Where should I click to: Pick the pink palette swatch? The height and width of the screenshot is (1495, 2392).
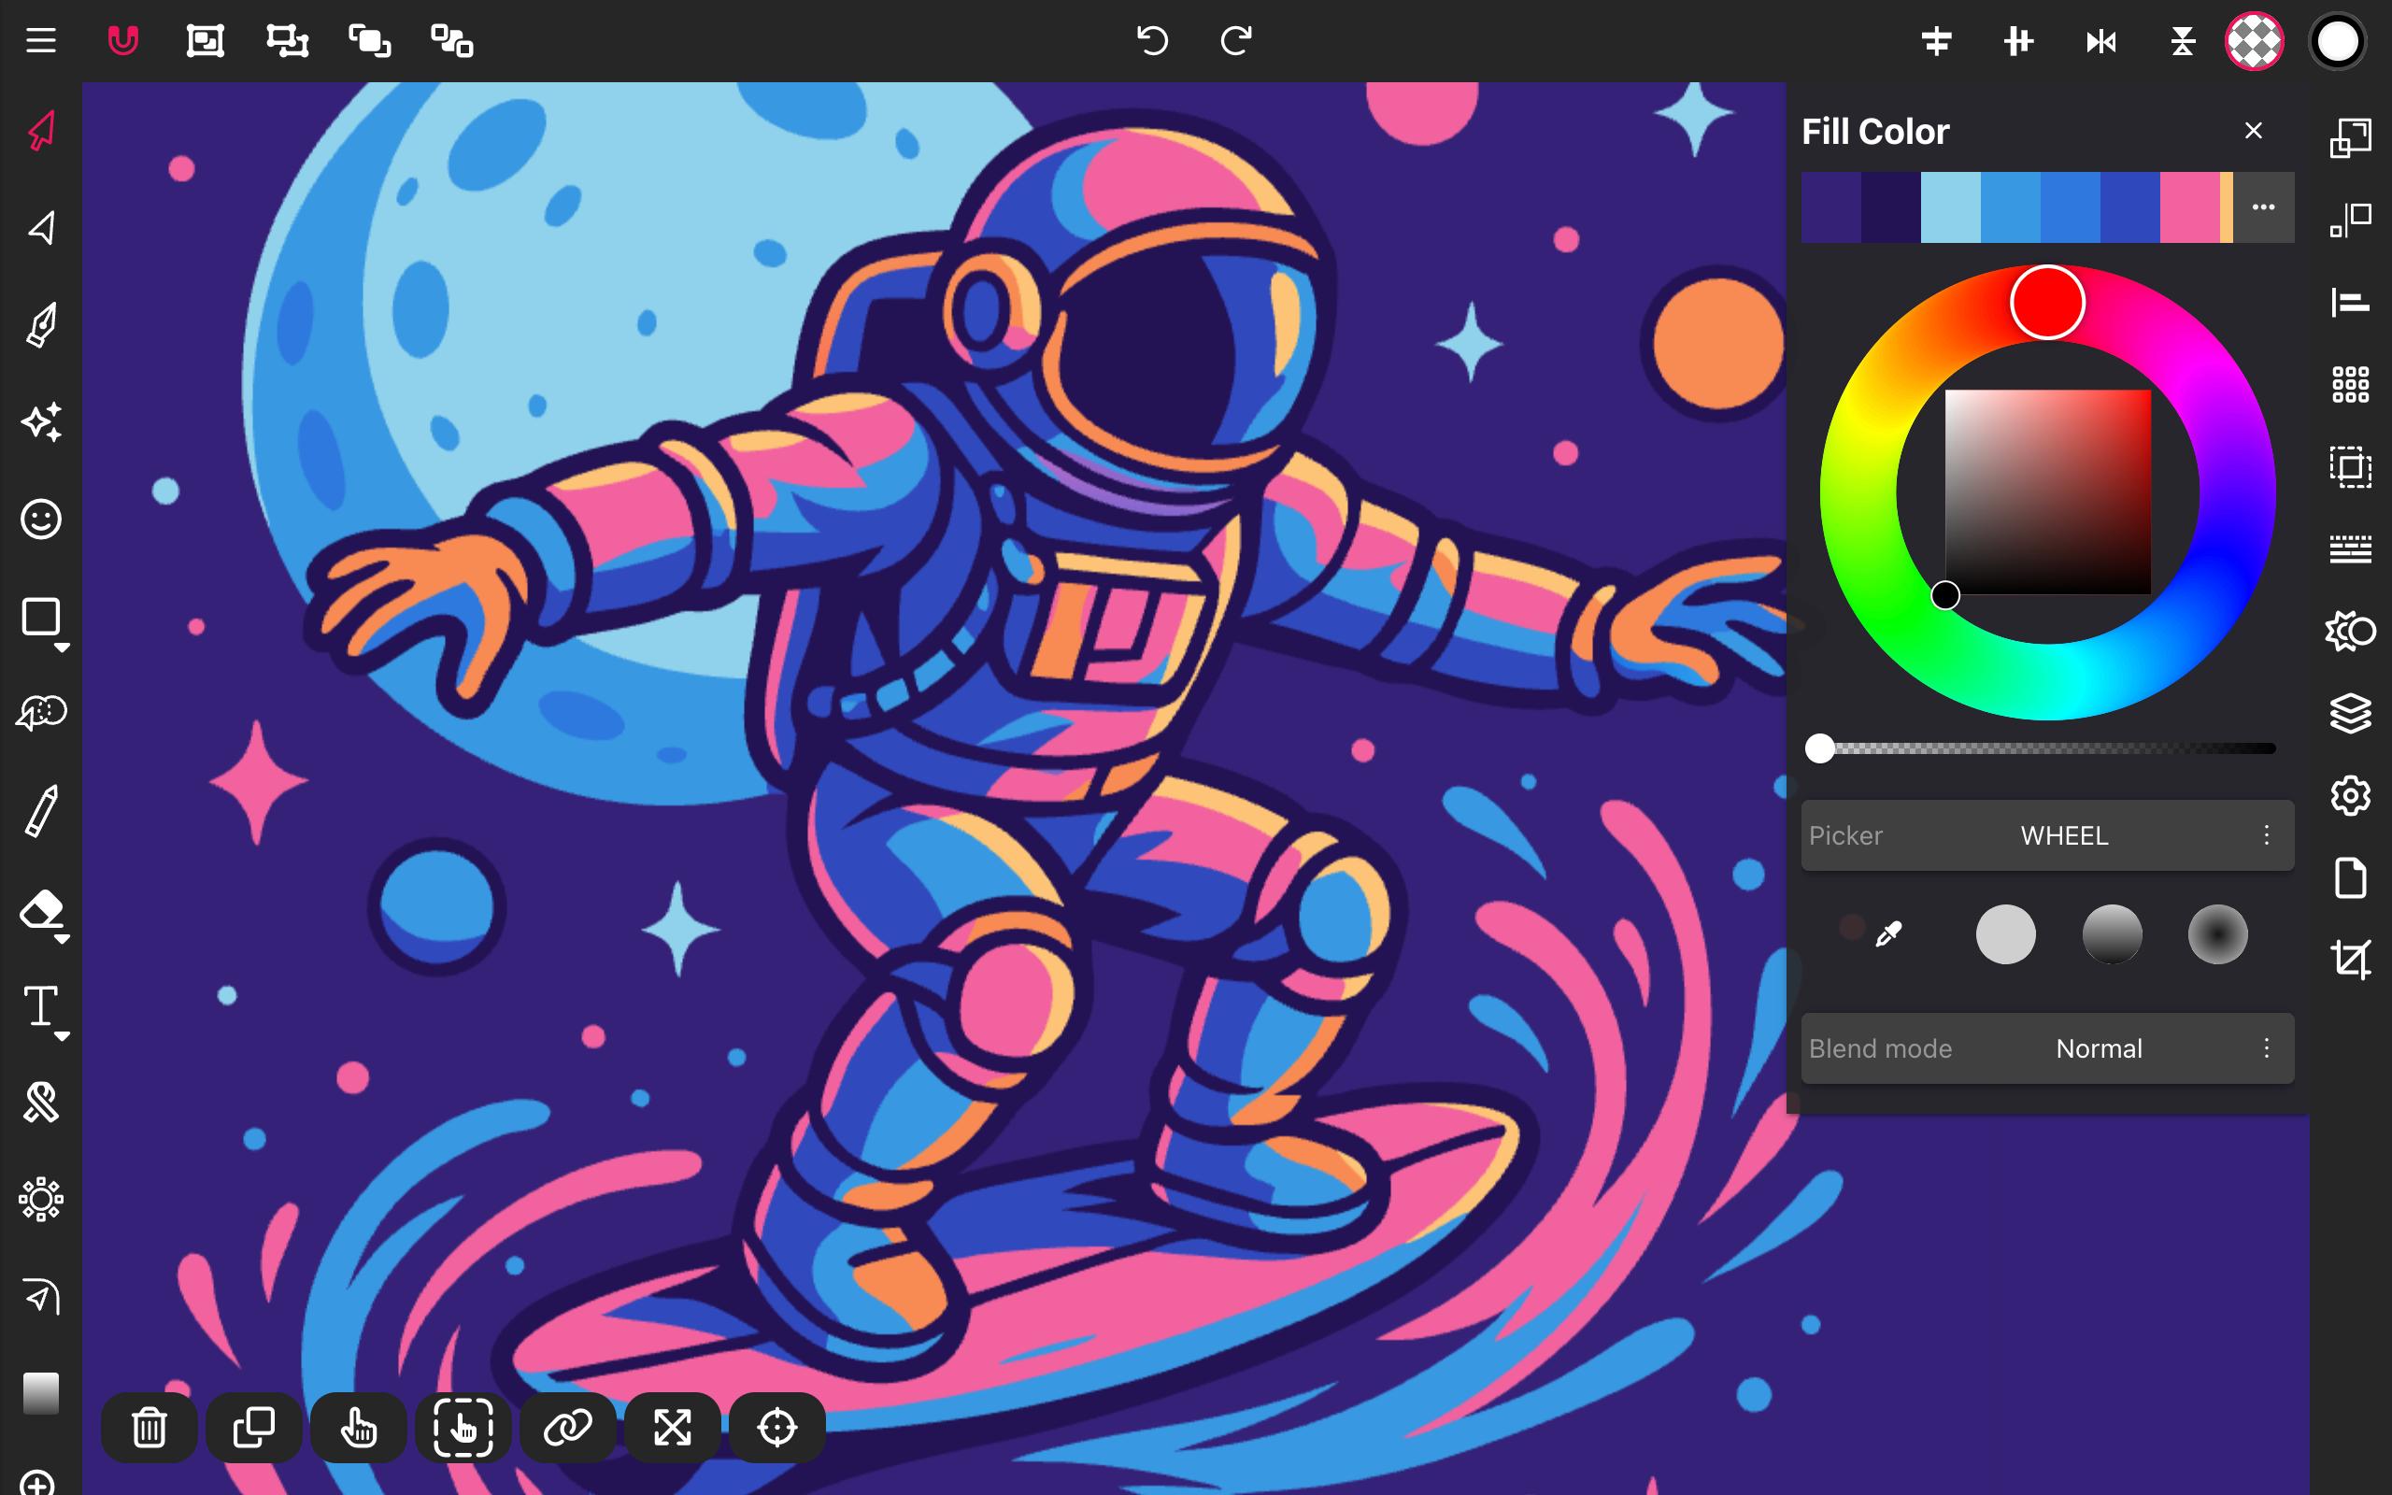[x=2188, y=207]
